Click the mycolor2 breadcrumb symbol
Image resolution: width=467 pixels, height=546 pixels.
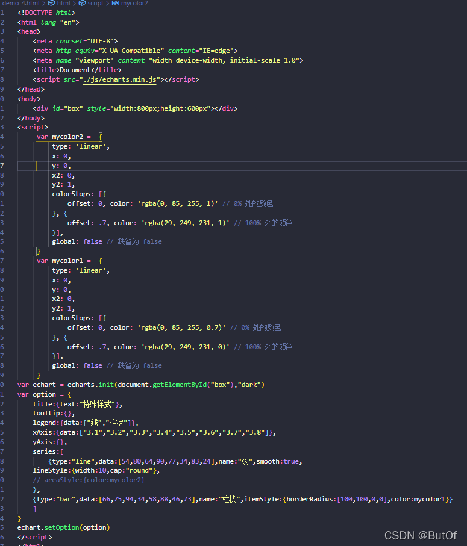coord(134,3)
